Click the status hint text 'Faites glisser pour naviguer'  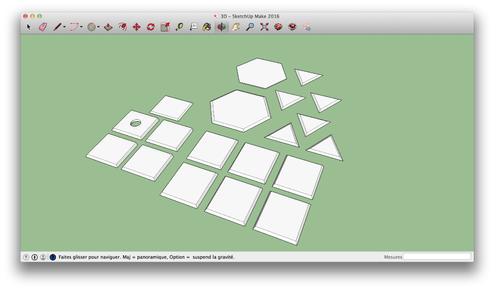[x=89, y=257]
